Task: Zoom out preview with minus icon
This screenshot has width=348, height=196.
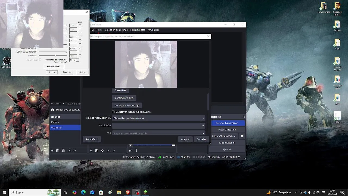Action: (x=52, y=103)
